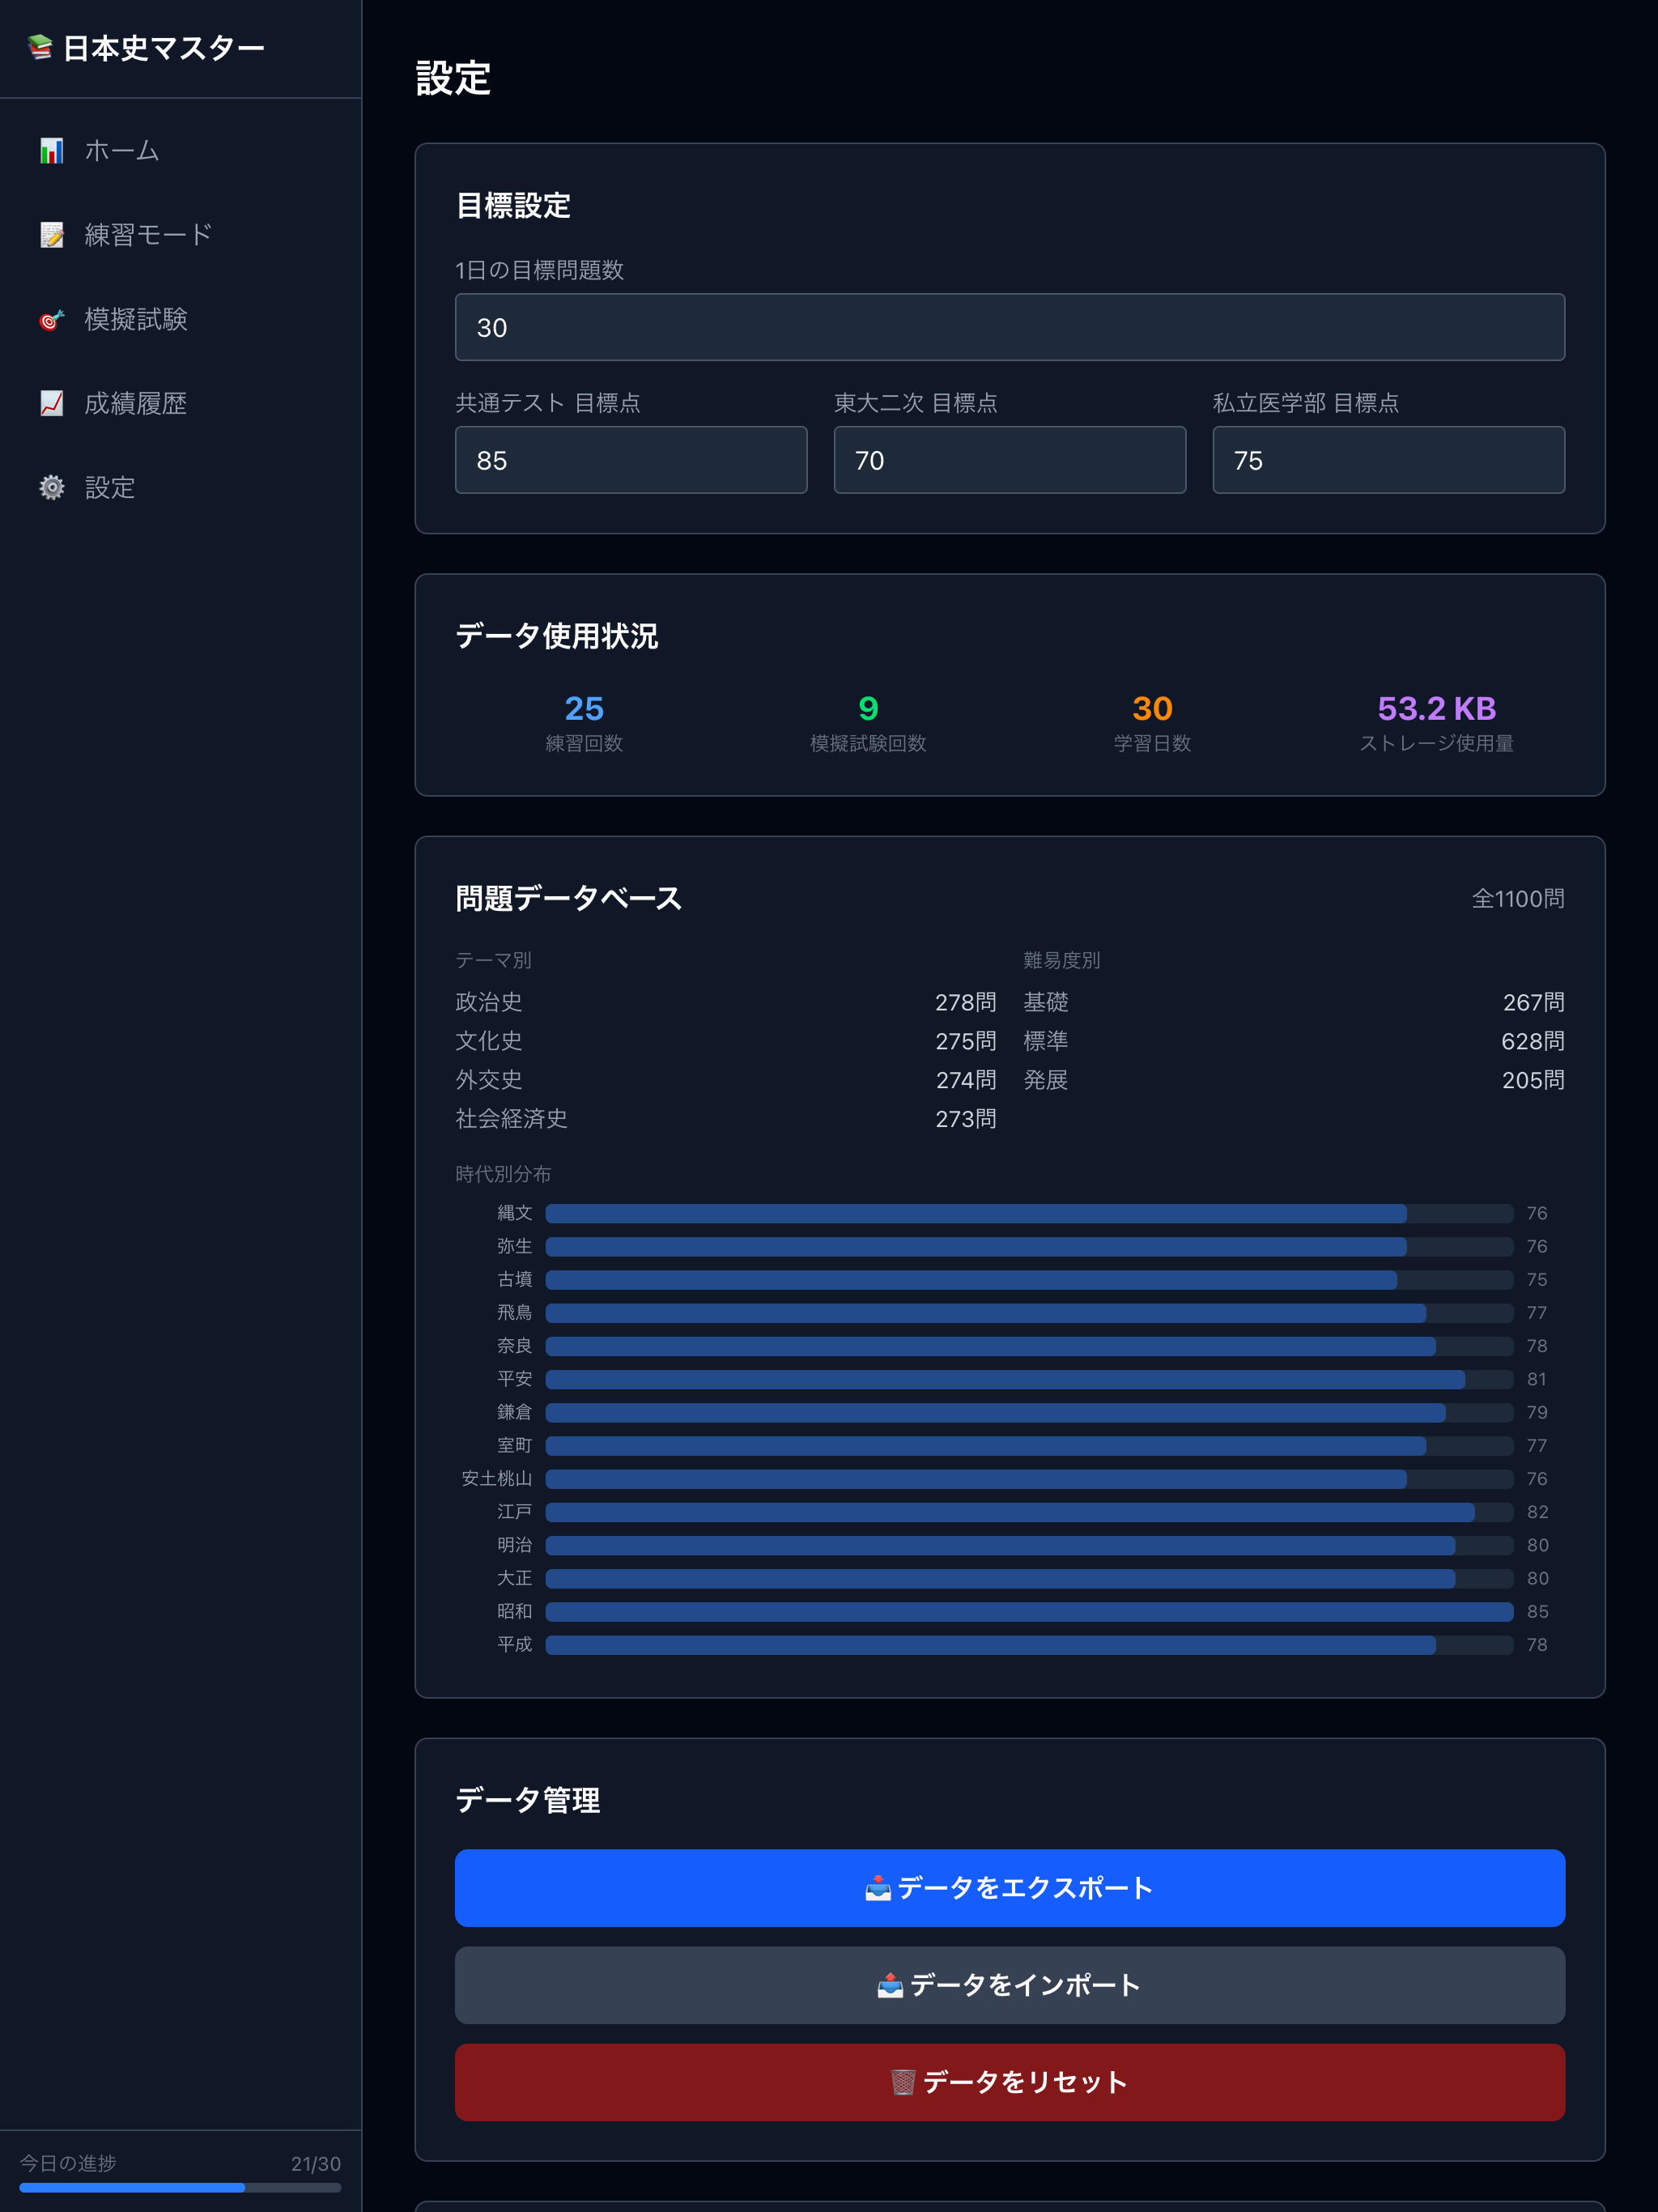Click the 基礎 difficulty row label

tap(1046, 1002)
